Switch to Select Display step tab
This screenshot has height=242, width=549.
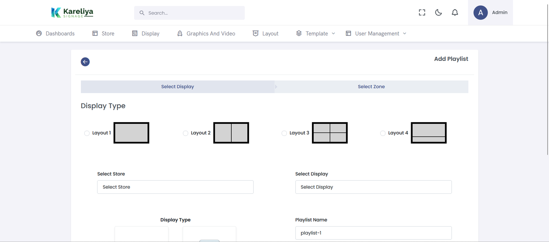point(178,87)
